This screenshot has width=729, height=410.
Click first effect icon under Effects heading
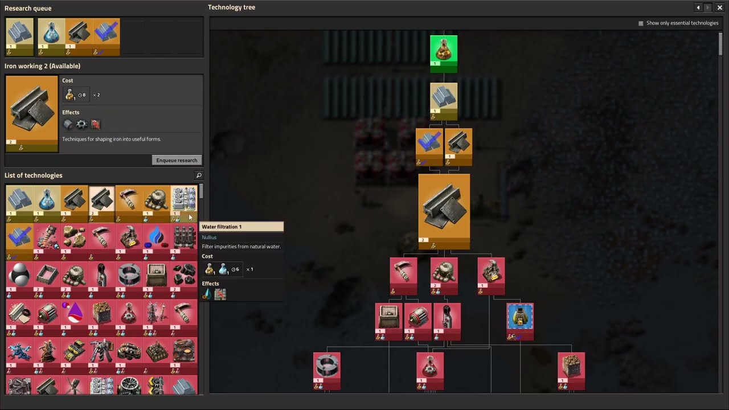coord(68,124)
